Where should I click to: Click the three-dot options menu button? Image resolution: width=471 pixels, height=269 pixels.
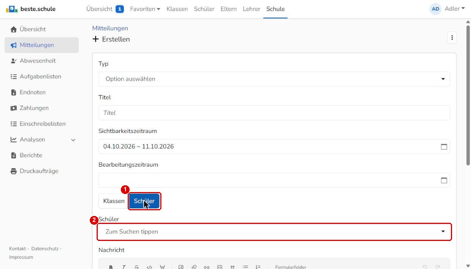coord(452,38)
